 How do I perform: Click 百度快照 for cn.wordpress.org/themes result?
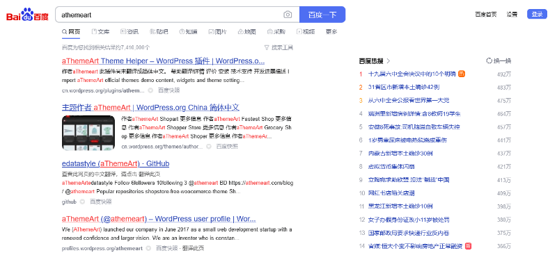coord(228,146)
